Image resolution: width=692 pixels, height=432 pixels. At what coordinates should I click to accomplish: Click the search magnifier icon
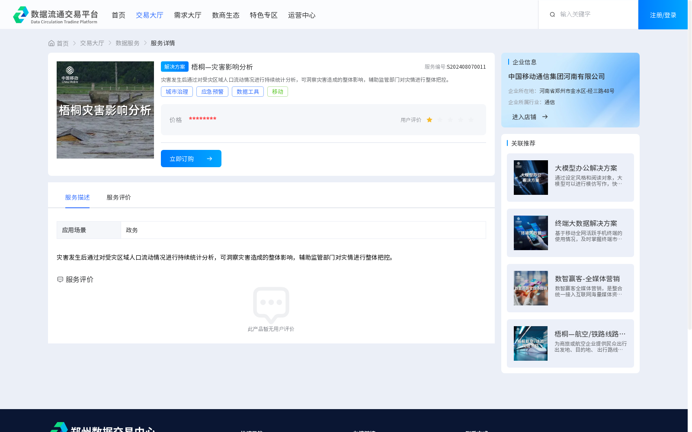coord(552,15)
